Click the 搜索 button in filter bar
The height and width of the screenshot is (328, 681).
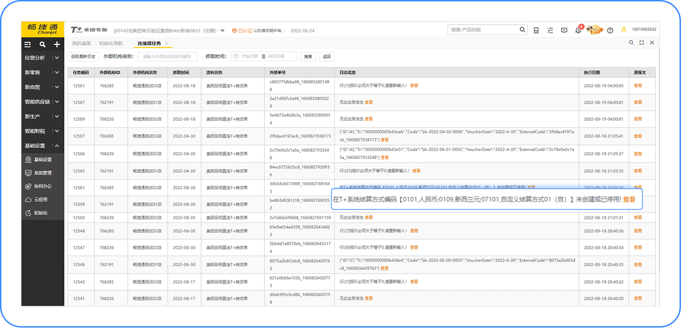click(x=308, y=56)
